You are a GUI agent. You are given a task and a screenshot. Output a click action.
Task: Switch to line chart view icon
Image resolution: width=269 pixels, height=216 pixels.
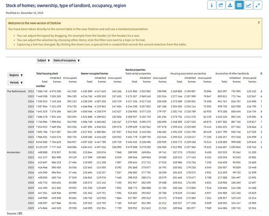pyautogui.click(x=249, y=5)
